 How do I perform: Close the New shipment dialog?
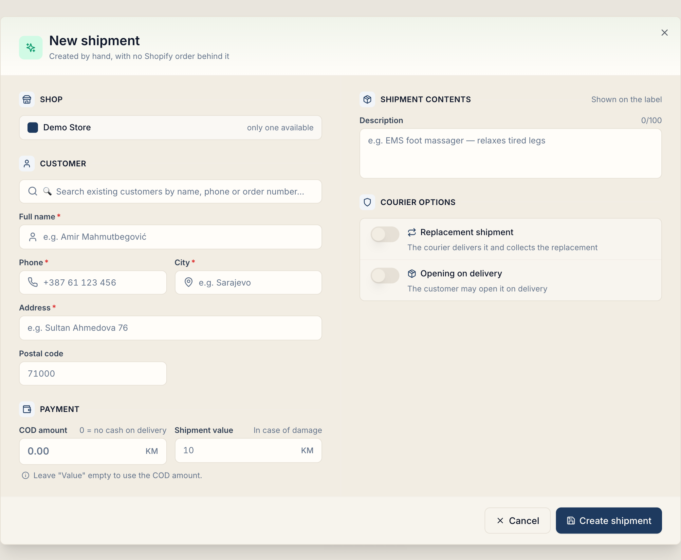coord(664,33)
